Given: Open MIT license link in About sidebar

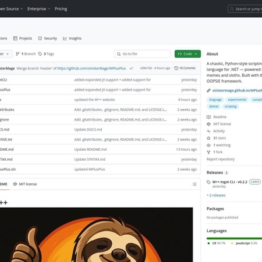Looking at the screenshot, I should 222,124.
